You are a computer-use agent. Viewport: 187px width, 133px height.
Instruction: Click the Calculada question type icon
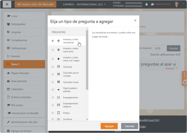click(x=59, y=67)
